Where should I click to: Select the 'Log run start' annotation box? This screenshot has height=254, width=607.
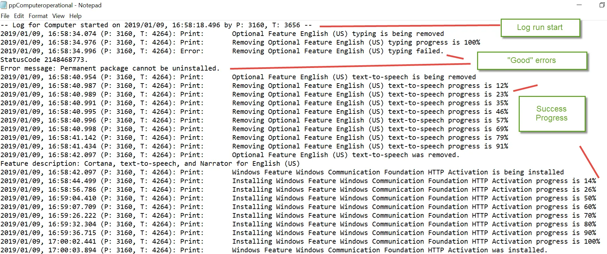[x=540, y=27]
